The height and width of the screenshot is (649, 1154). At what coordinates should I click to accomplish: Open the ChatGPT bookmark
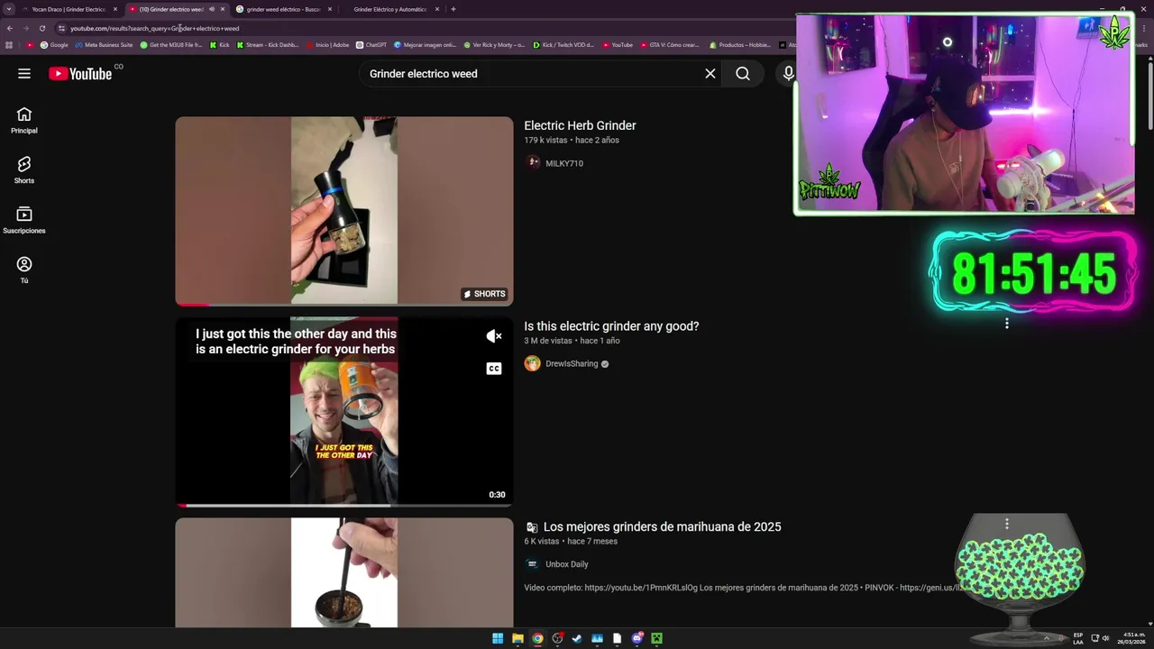371,45
